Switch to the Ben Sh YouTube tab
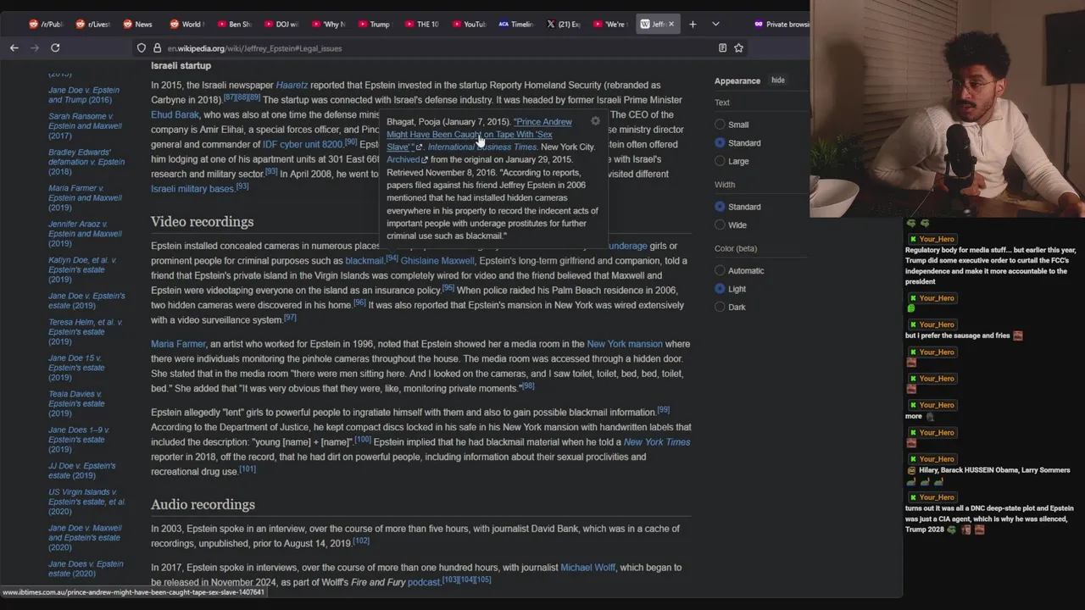 [233, 24]
